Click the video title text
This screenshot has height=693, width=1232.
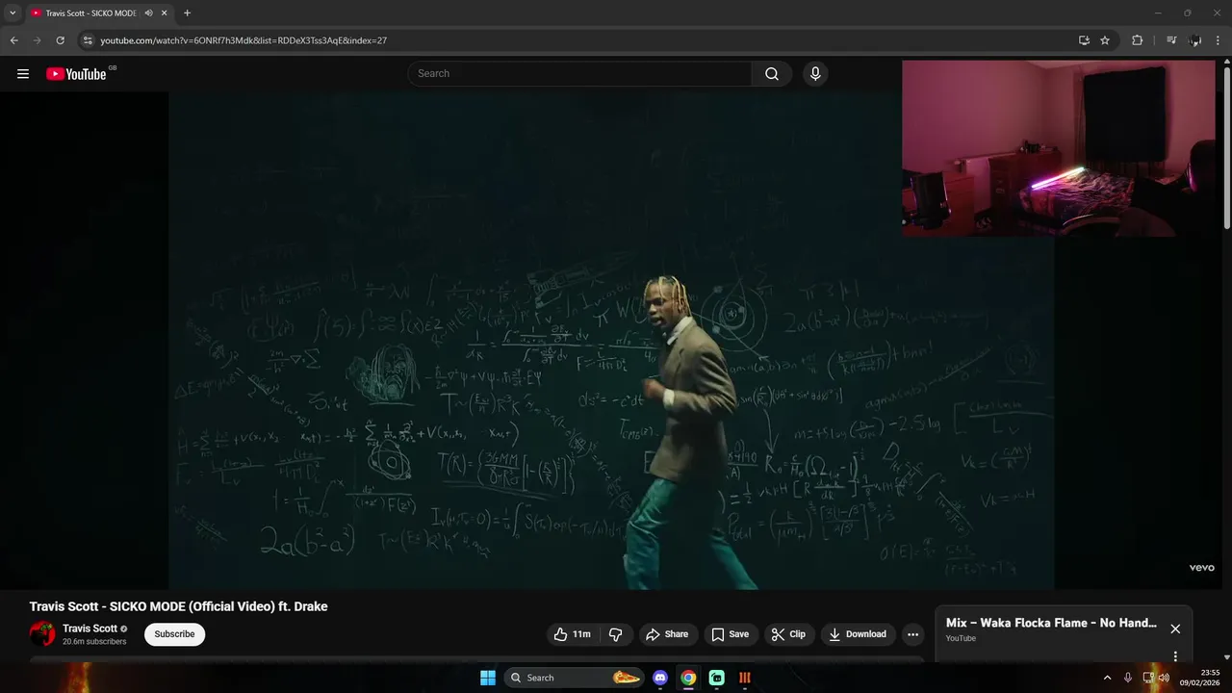pos(178,606)
